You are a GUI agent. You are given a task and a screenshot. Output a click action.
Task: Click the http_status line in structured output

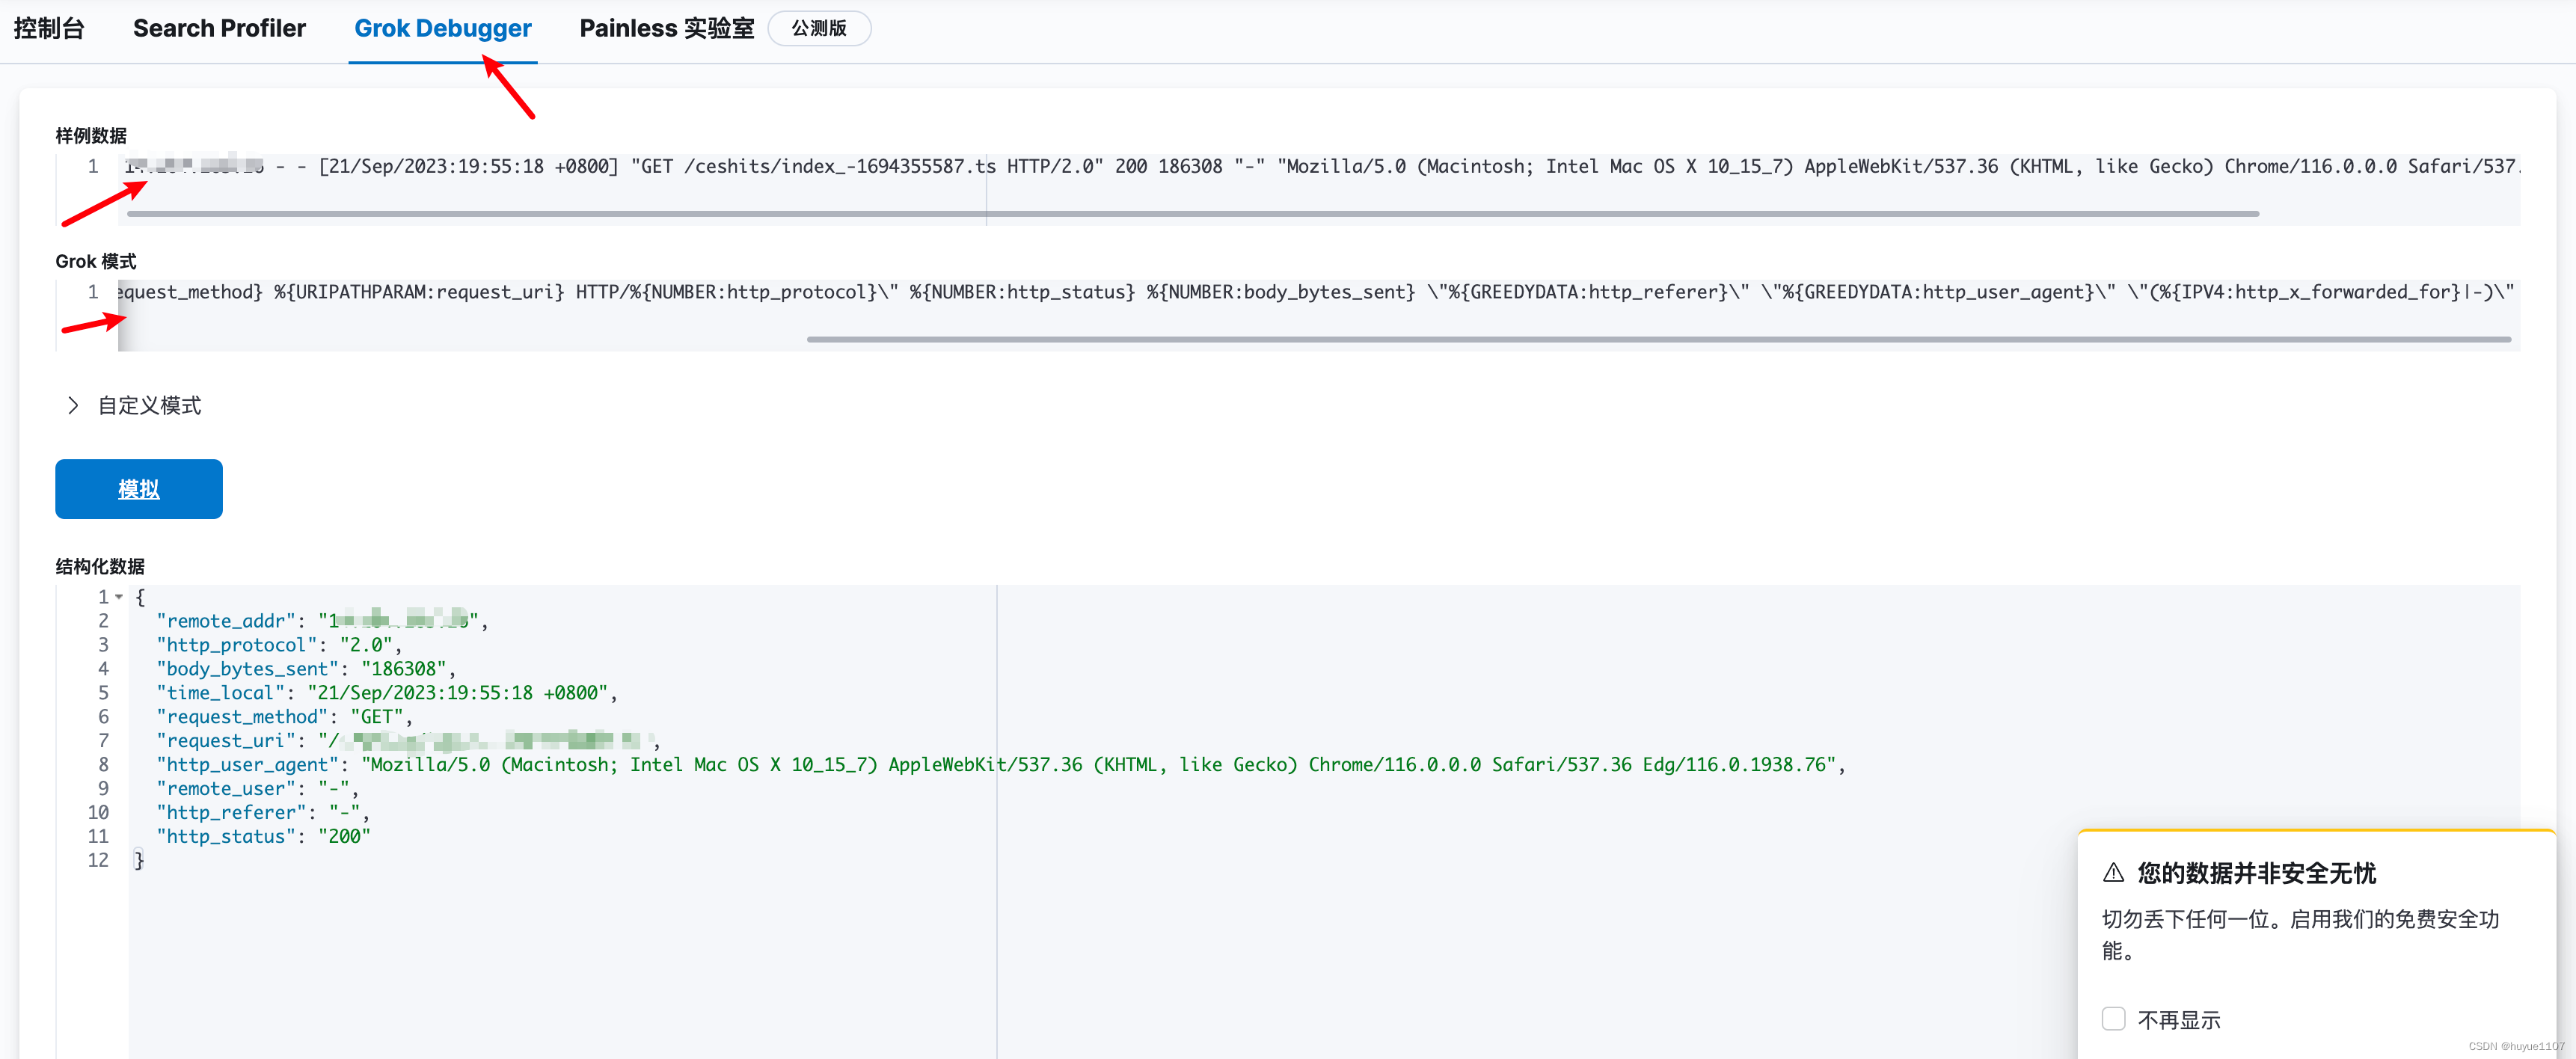pyautogui.click(x=262, y=836)
